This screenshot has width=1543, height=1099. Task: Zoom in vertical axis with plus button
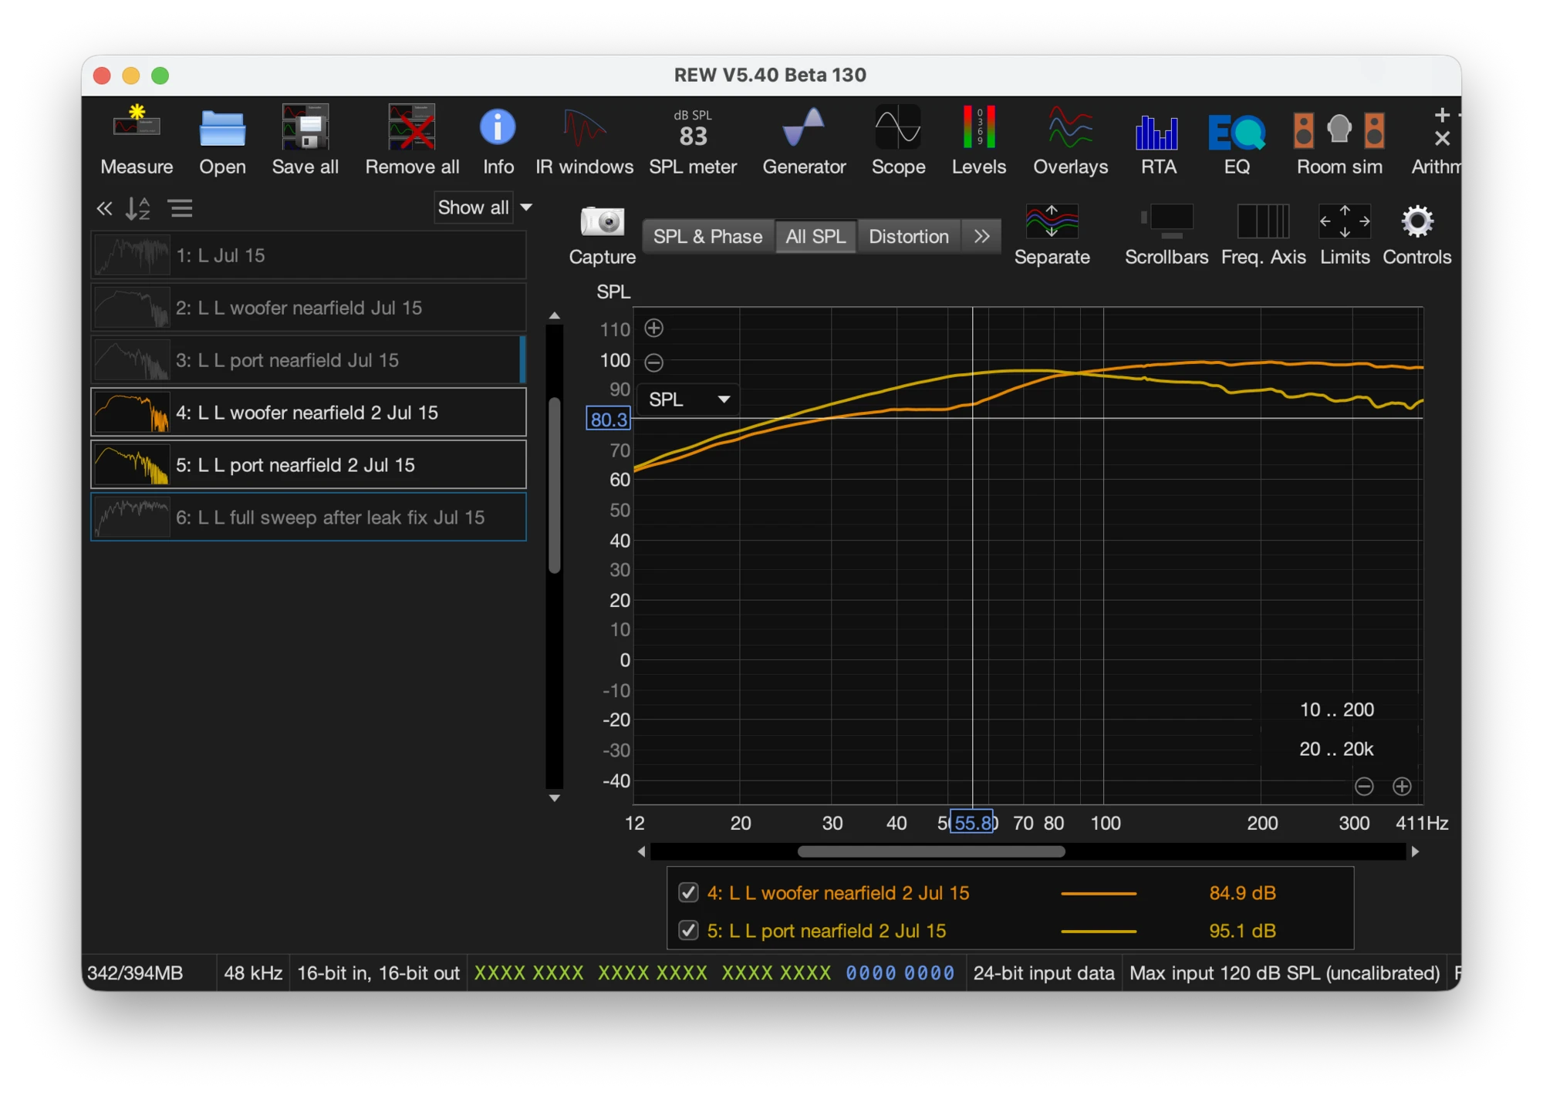coord(653,329)
